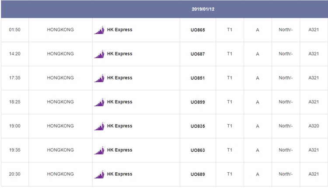Click HONGKONG destination in 14:20 row
The image size is (328, 188).
click(x=60, y=54)
